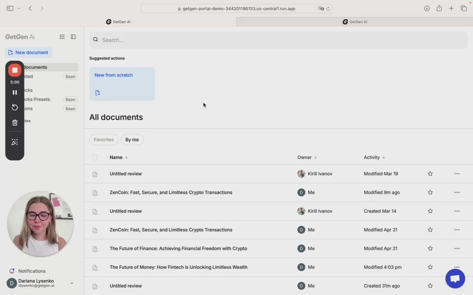Open the support chat bubble
Image resolution: width=473 pixels, height=295 pixels.
(x=455, y=279)
